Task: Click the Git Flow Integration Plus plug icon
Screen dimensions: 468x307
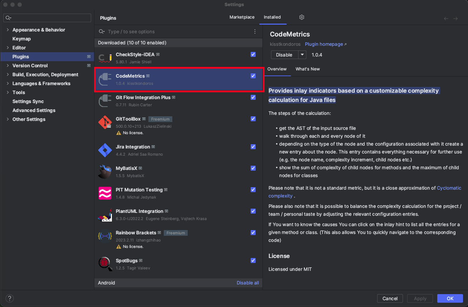Action: 105,101
